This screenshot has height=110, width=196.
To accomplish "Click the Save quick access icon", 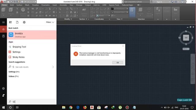I will [x=15, y=2].
